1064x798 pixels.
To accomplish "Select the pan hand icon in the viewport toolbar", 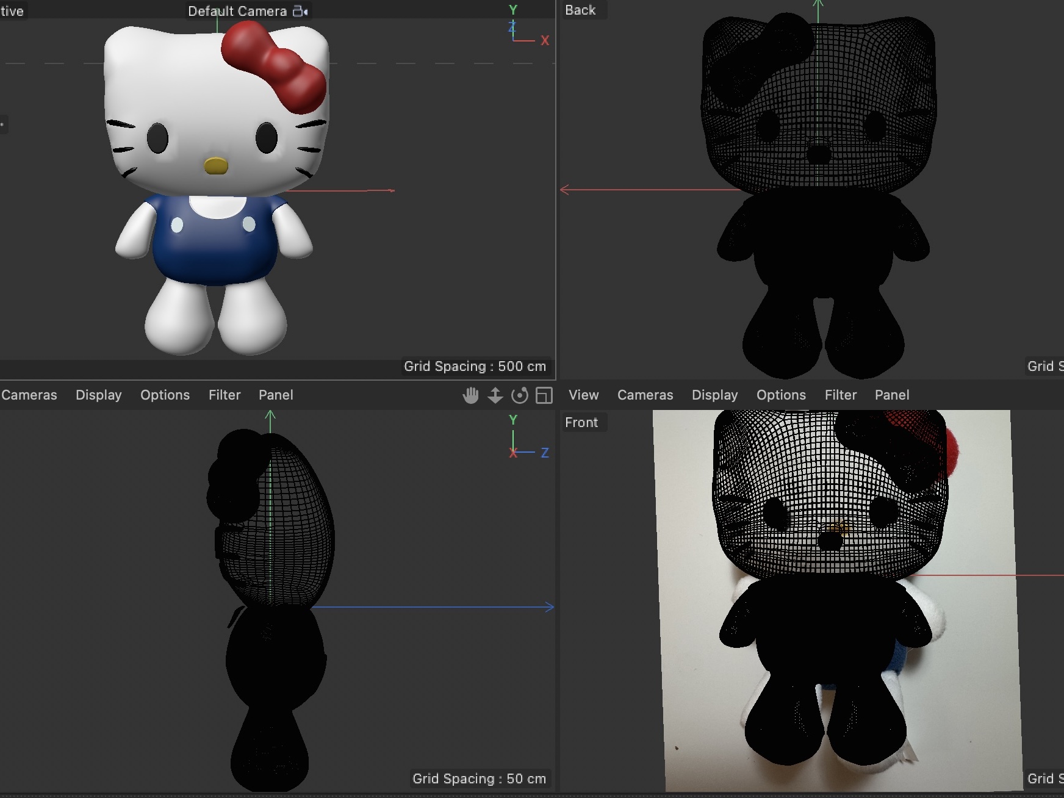I will click(470, 395).
